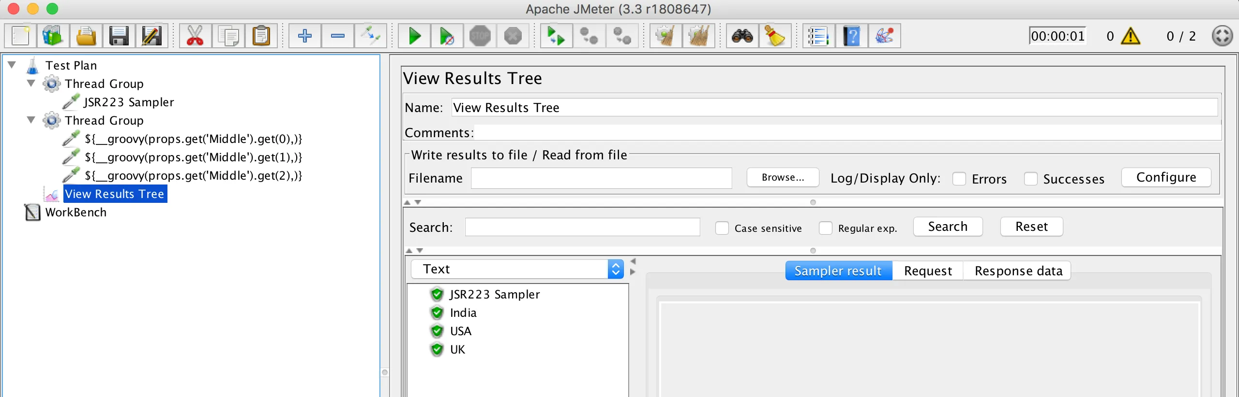
Task: Select the India result entry
Action: tap(463, 312)
